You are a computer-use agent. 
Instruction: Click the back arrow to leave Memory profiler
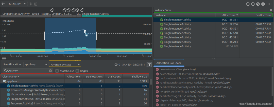tap(3, 4)
